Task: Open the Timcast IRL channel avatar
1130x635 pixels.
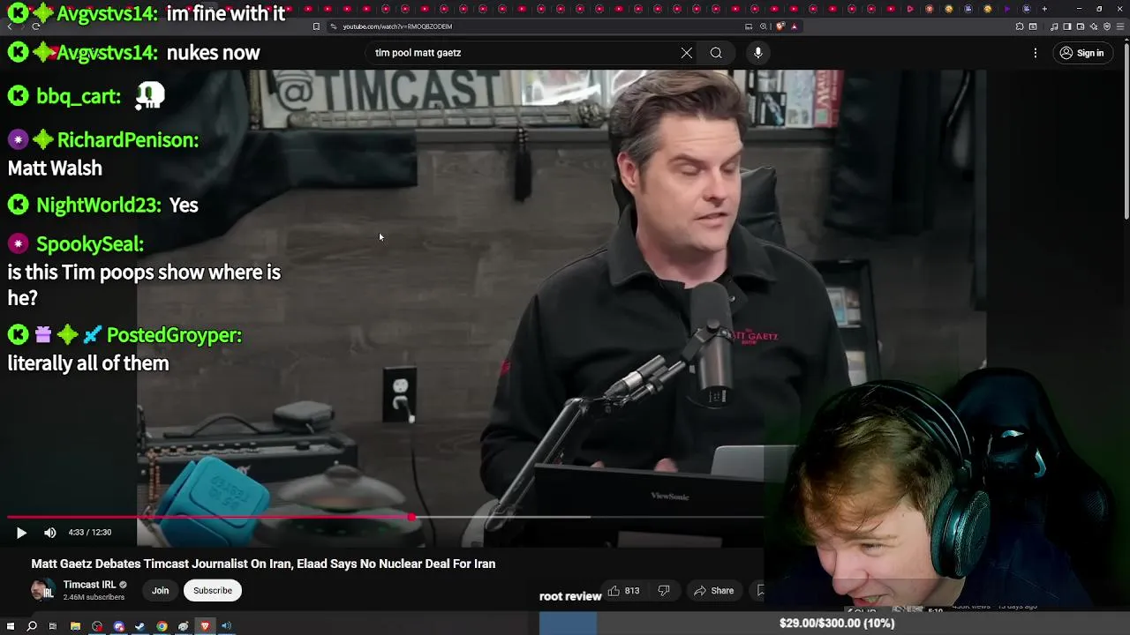Action: (x=42, y=590)
